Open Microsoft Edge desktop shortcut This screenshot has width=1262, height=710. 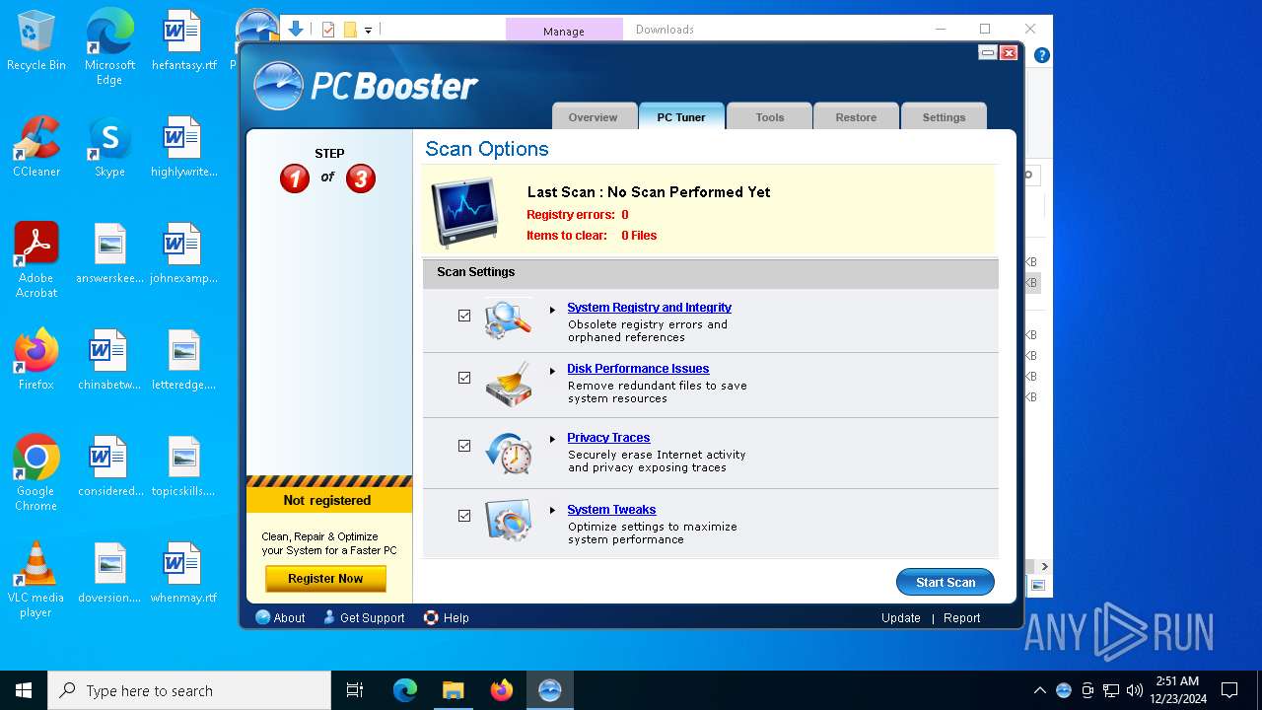point(109,47)
